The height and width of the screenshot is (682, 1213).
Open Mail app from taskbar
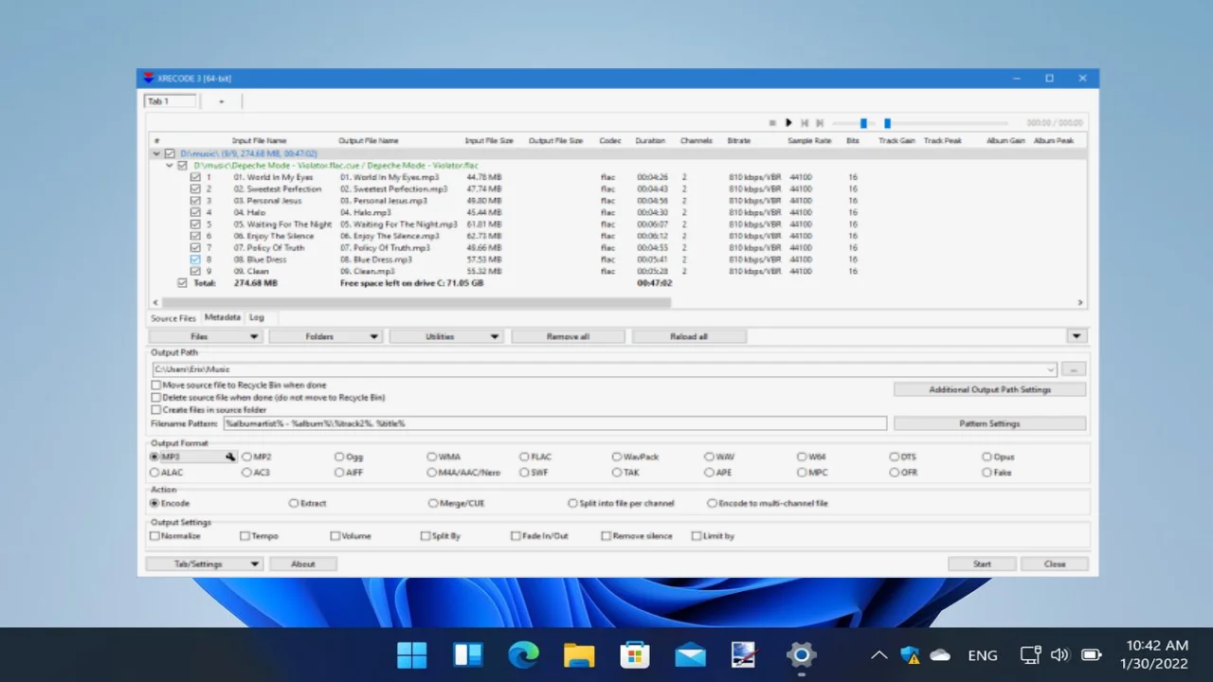(x=690, y=655)
